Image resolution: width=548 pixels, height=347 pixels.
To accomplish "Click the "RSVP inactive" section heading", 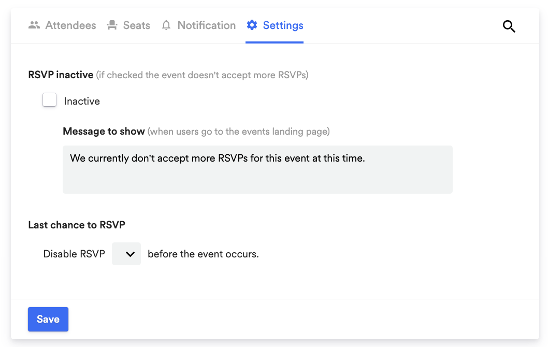I will [61, 75].
